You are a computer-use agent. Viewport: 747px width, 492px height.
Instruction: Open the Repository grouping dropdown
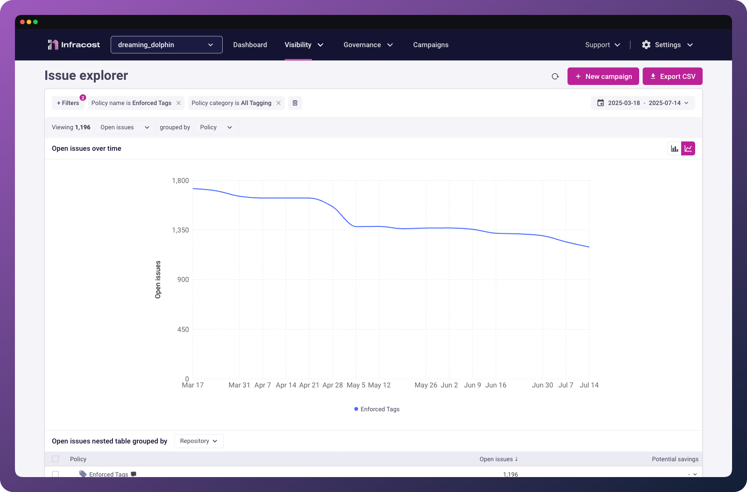199,441
